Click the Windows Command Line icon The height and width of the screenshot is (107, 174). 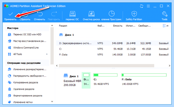click(x=10, y=48)
